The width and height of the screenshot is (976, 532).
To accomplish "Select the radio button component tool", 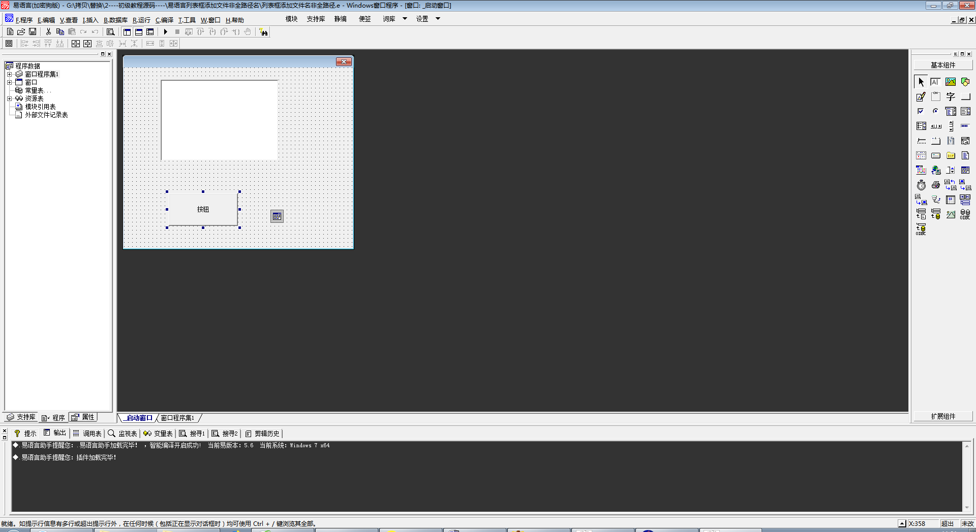I will click(x=935, y=111).
